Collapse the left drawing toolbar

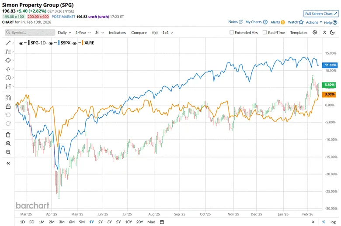point(8,163)
